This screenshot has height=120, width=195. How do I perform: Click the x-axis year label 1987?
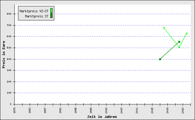click(x=45, y=110)
